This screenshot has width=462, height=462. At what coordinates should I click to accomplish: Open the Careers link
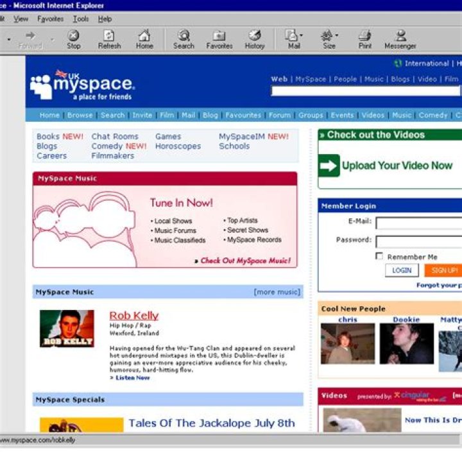(51, 155)
